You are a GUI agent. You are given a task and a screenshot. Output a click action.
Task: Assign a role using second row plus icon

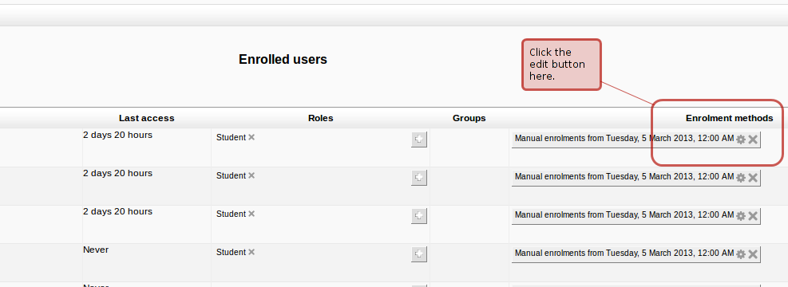point(419,178)
